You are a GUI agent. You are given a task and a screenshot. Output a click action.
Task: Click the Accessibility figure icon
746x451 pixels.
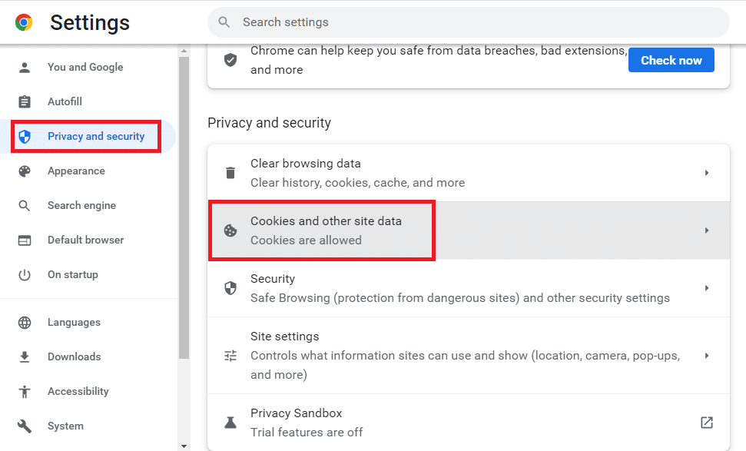(25, 392)
